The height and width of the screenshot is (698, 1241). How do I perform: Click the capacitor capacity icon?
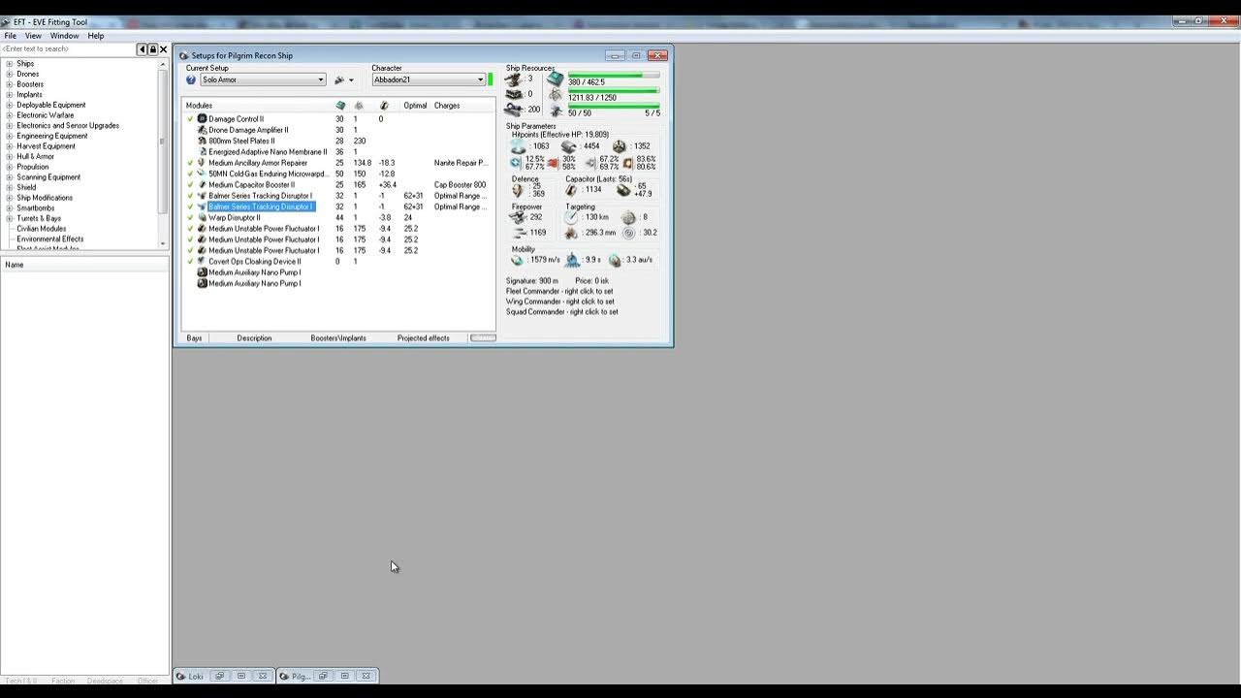[572, 190]
